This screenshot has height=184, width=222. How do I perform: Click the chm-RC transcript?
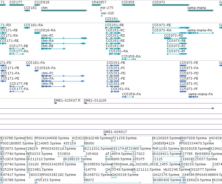[x=64, y=38]
